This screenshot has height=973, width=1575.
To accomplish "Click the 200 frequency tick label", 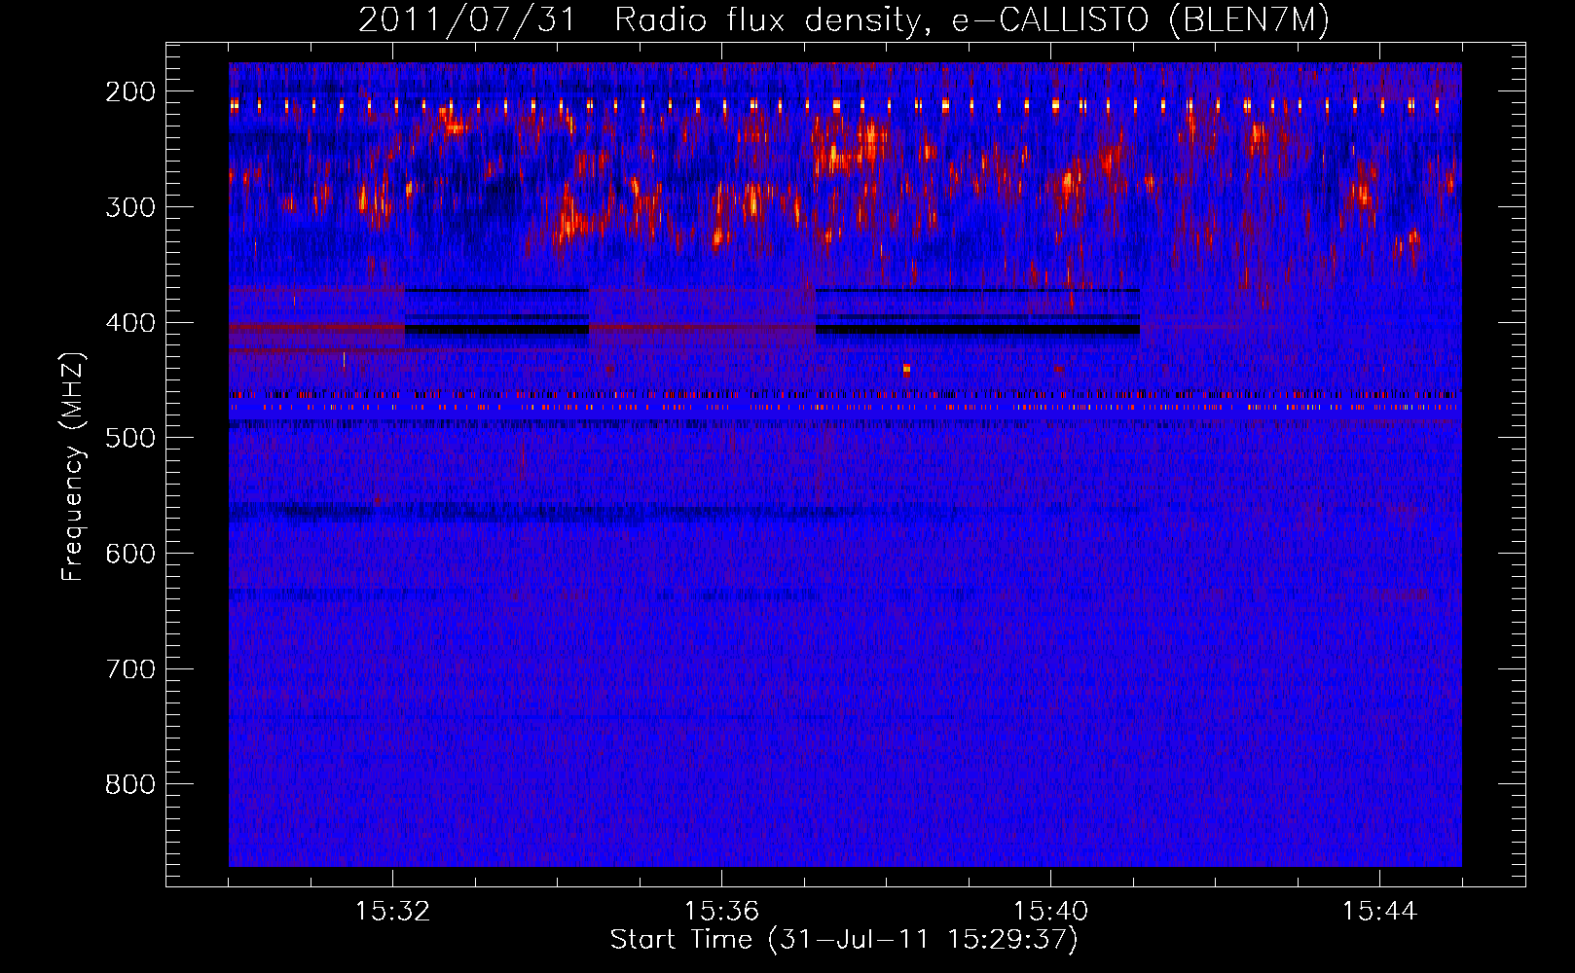I will [130, 91].
